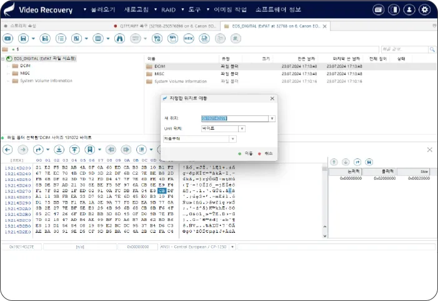Open the user account icon in header

coord(409,10)
